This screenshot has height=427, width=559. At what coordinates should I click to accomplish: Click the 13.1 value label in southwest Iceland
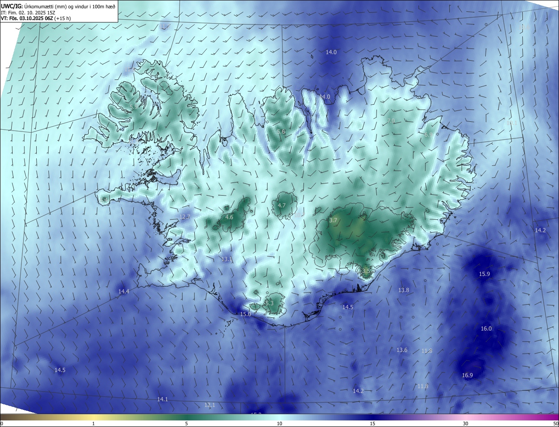pyautogui.click(x=226, y=259)
